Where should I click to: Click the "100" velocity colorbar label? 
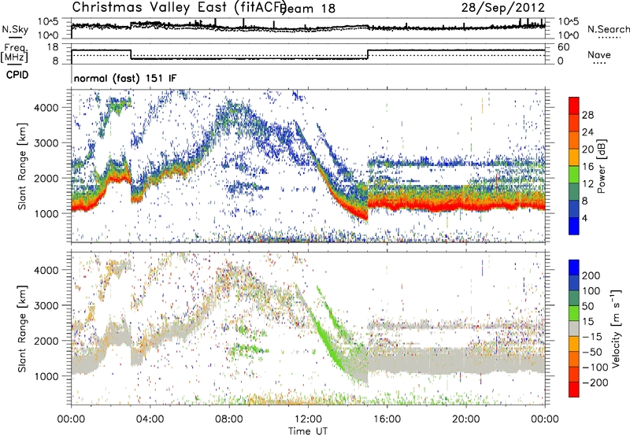tap(591, 291)
